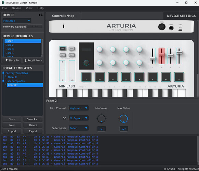Collapse the Factory Templates tree node
Image resolution: width=199 pixels, height=171 pixels.
click(x=3, y=73)
